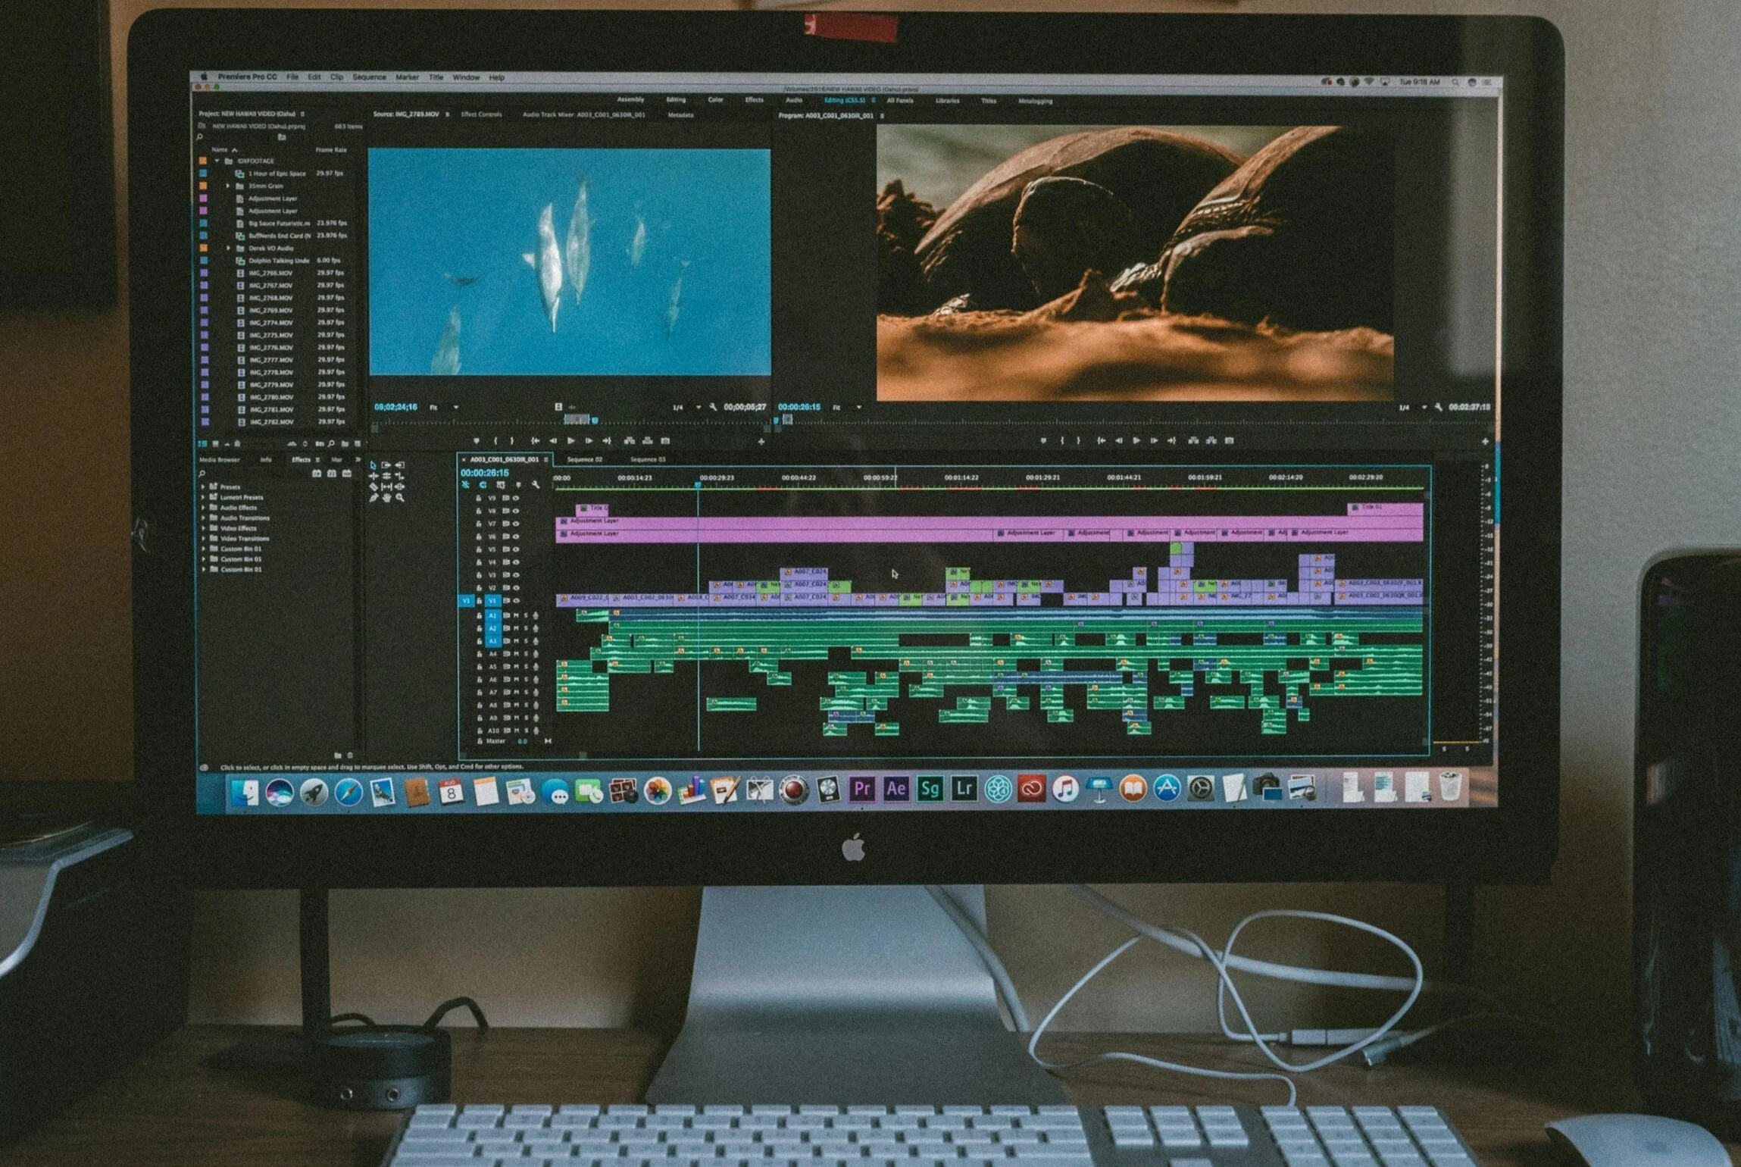Open the Effect Controls panel

[x=481, y=114]
